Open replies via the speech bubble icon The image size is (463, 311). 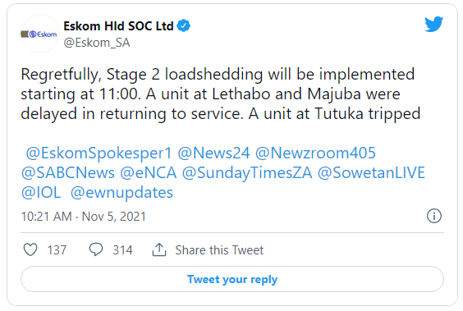[96, 249]
